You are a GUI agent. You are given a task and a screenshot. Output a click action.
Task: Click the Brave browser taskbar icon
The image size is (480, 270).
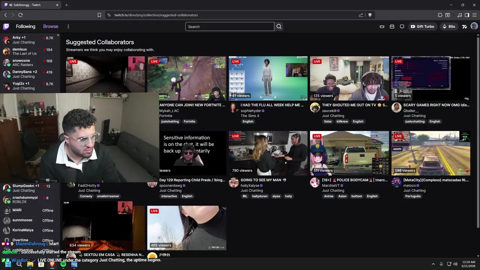tap(52, 264)
